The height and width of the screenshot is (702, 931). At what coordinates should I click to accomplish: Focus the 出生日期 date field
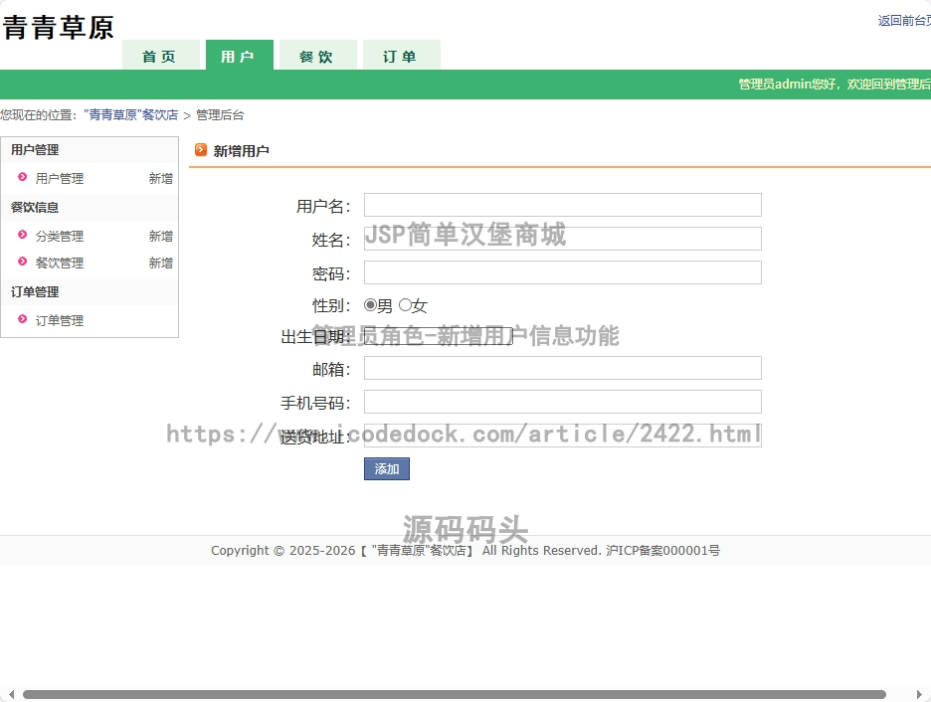(x=439, y=337)
